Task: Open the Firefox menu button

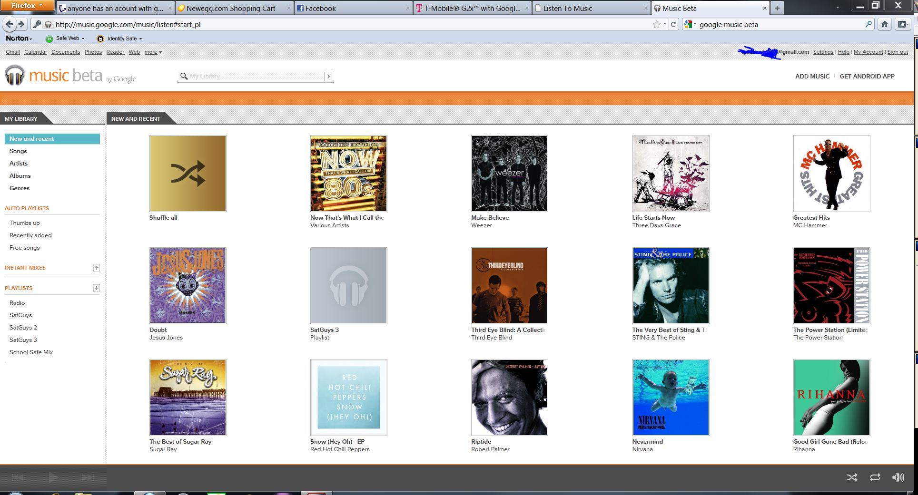Action: 27,6
